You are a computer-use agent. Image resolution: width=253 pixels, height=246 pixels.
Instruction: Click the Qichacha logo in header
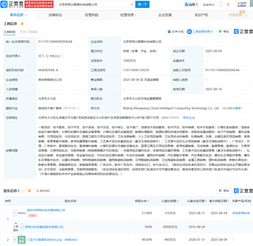point(12,5)
